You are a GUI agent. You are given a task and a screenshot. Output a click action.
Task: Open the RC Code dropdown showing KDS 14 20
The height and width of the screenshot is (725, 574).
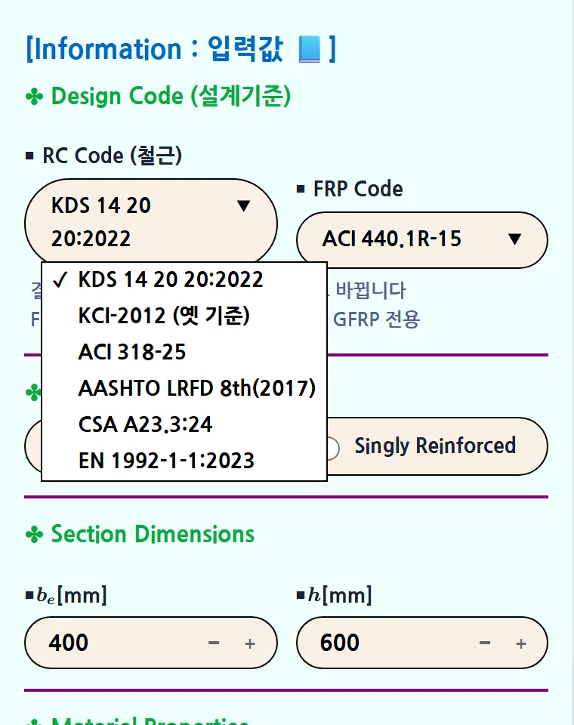tap(151, 222)
